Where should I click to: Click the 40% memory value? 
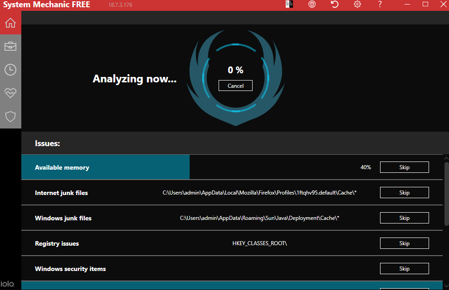366,167
